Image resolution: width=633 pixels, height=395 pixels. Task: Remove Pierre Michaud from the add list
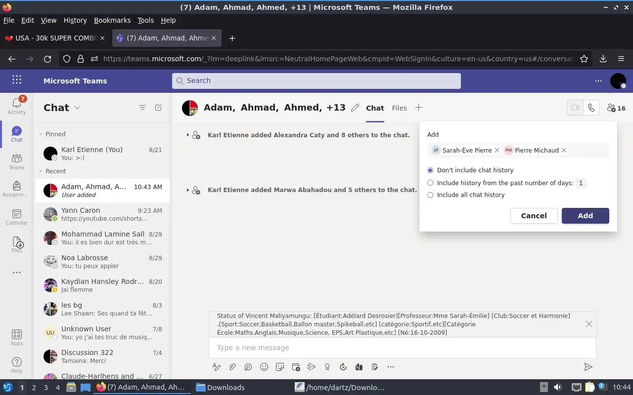click(564, 150)
